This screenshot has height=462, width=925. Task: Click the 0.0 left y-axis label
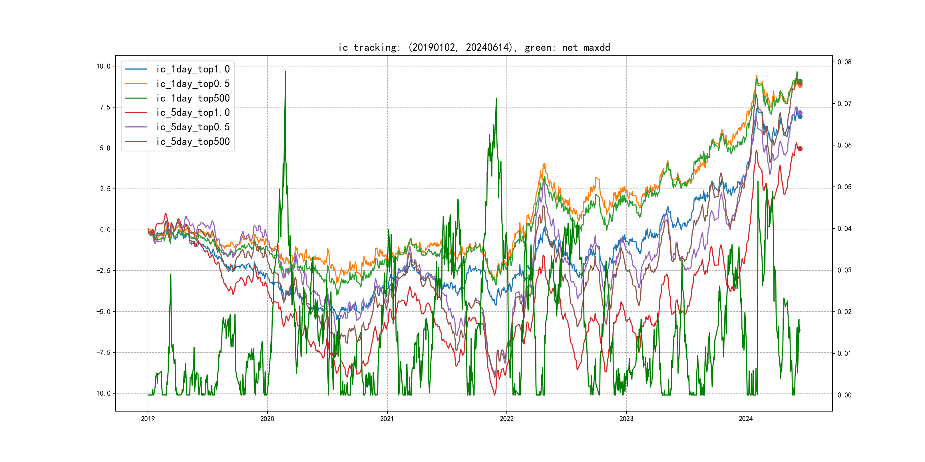pyautogui.click(x=105, y=230)
